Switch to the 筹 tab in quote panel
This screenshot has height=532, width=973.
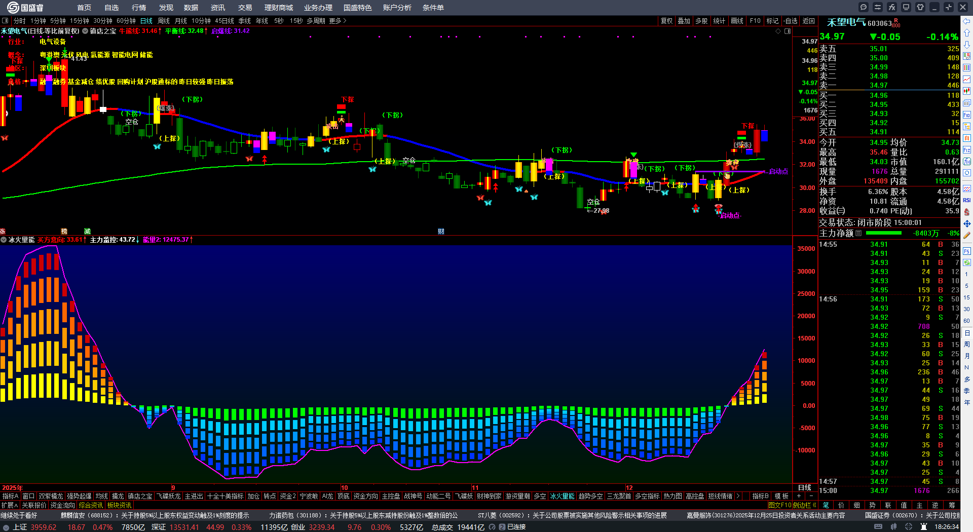(x=952, y=505)
